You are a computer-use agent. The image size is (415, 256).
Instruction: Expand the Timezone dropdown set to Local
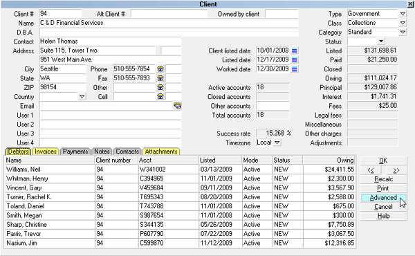[x=277, y=143]
